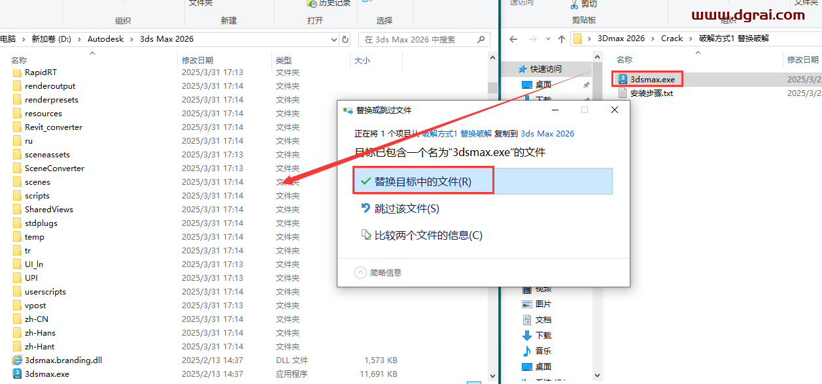This screenshot has width=822, height=384.
Task: Sort by 修改日期 column in Crack folder window
Action: [802, 59]
